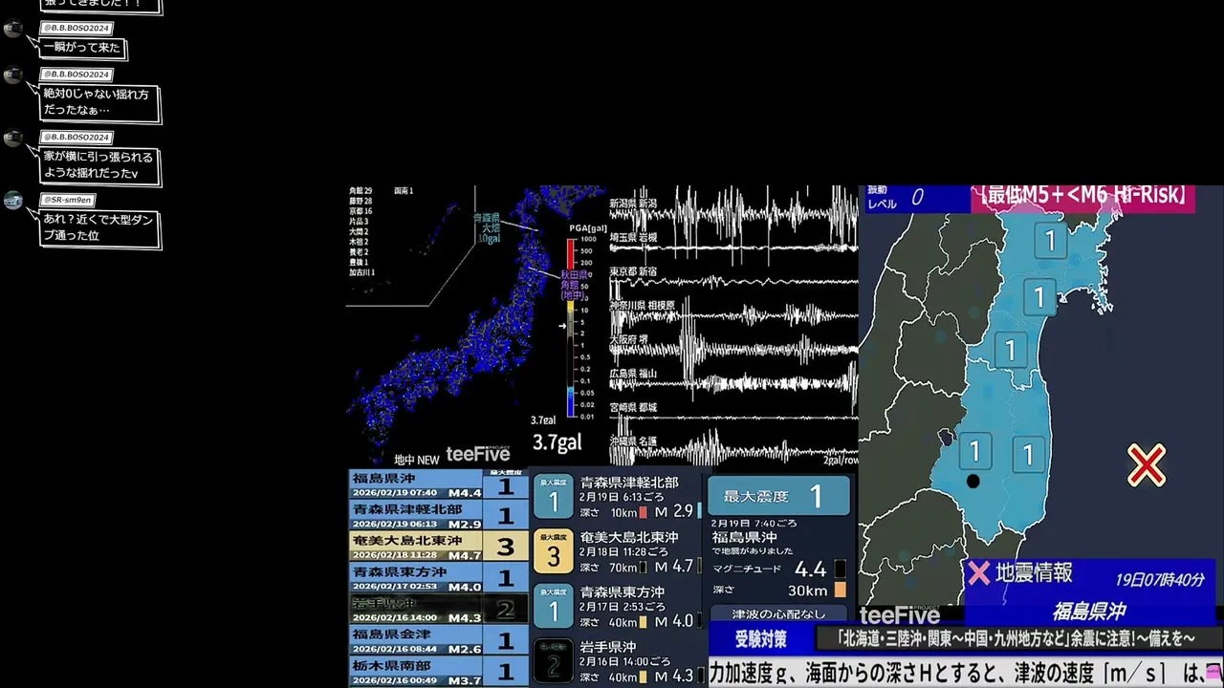Select the 広島県 福山 waveform label
This screenshot has height=688, width=1224.
click(633, 374)
